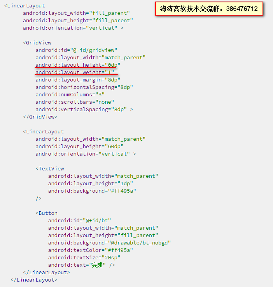Click the TextView background="#ff495a" value

click(x=122, y=191)
